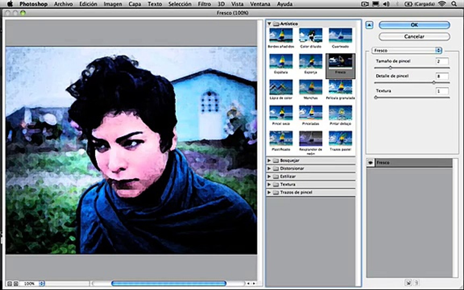This screenshot has height=290, width=464.
Task: Select the Plastificado filter thumbnail
Action: [x=281, y=139]
